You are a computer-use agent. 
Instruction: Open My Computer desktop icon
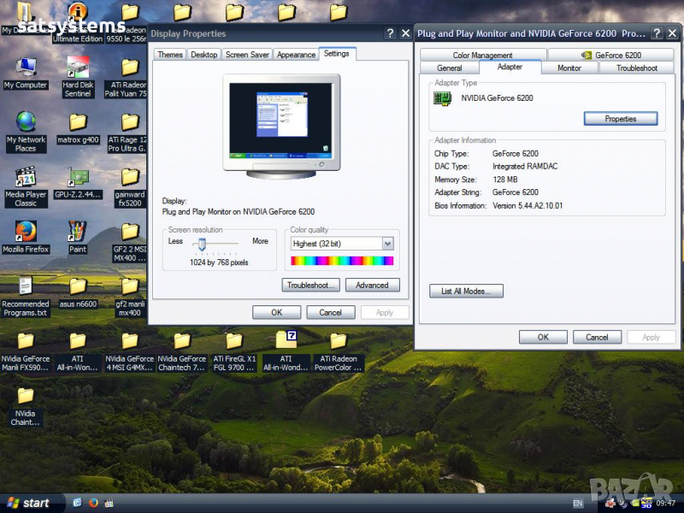(x=26, y=68)
